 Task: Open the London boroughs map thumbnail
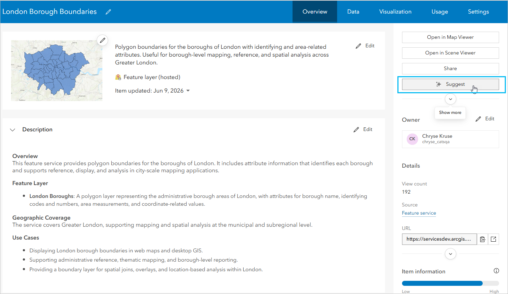(57, 70)
